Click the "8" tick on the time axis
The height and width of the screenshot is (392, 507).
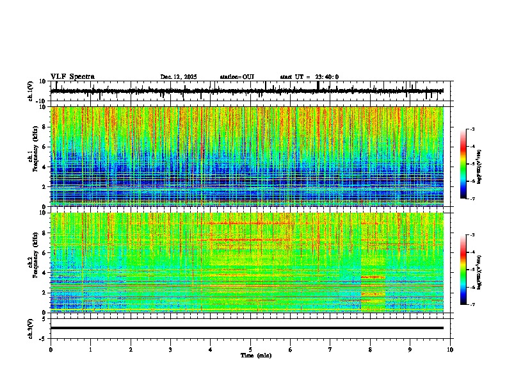coord(370,350)
